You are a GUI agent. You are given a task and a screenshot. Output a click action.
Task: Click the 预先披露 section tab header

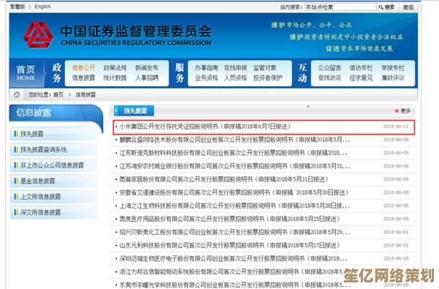pyautogui.click(x=134, y=111)
